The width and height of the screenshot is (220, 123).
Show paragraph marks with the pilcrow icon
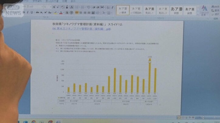[x=112, y=7]
